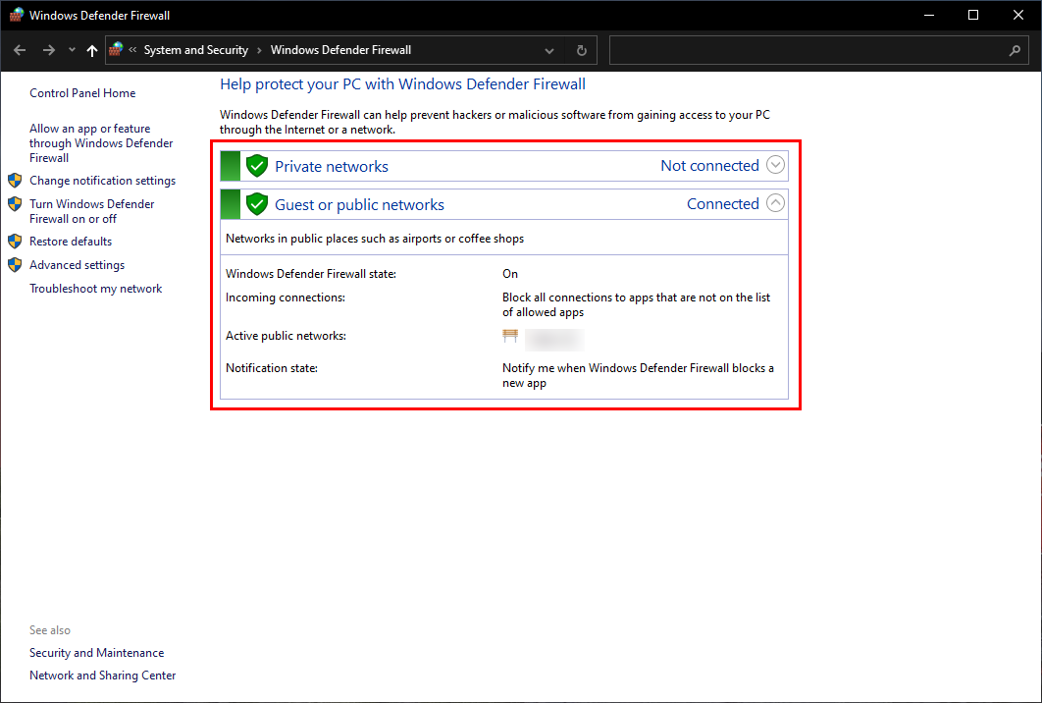This screenshot has height=703, width=1042.
Task: Click the green shield icon for Private networks
Action: pos(256,166)
